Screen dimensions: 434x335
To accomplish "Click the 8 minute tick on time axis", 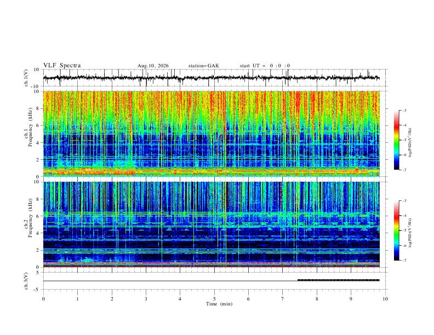I will point(317,299).
